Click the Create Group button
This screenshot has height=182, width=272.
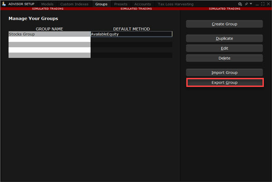tap(224, 24)
